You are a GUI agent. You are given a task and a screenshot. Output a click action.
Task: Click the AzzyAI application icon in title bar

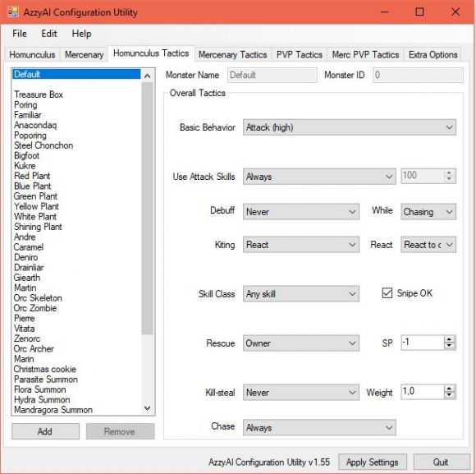[13, 12]
